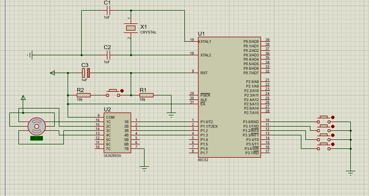
Task: Click the EA pin label on U1
Action: coord(203,104)
